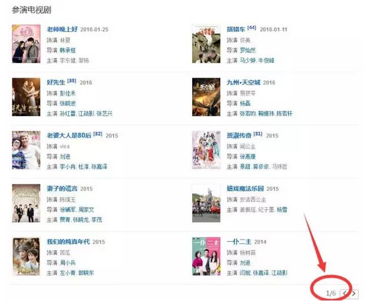Screen dimensions: 371x301
Task: Go to next page of TV dramas
Action: (354, 294)
